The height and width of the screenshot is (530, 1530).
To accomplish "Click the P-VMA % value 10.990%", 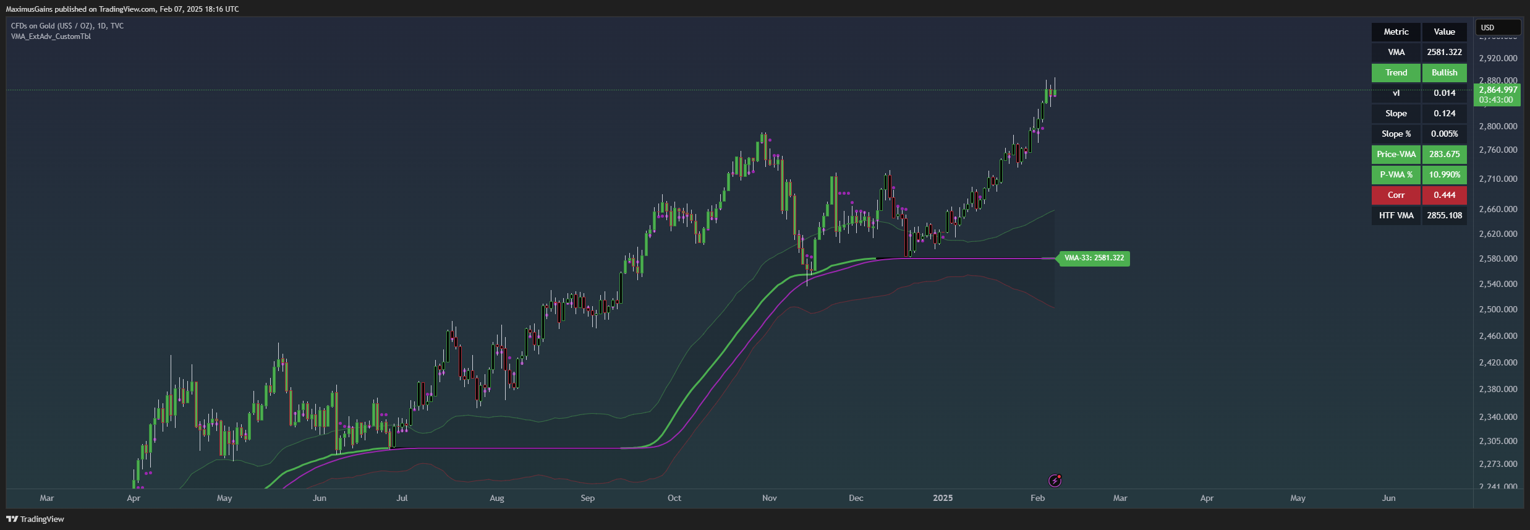I will click(1444, 174).
